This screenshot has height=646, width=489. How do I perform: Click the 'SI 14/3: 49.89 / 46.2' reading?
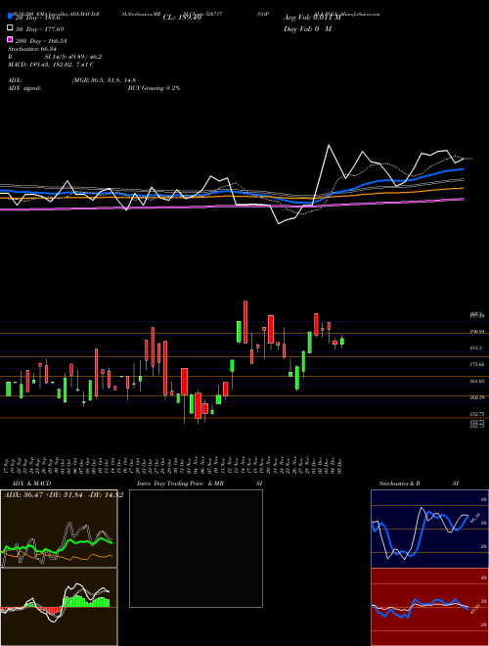(x=73, y=57)
